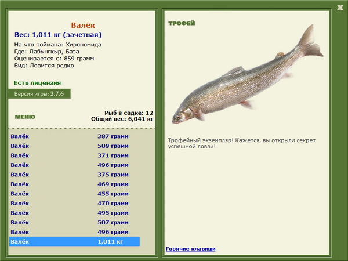Viewport: 348px width, 261px height.
Task: Click the Оценивается с: 859 грамм line
Action: (x=54, y=59)
